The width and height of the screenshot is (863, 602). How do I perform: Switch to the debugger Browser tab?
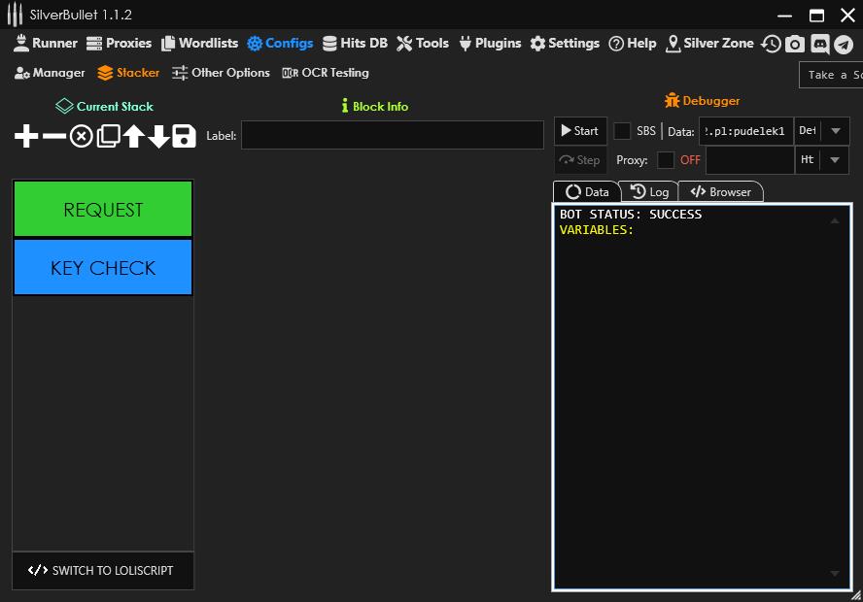pos(720,192)
